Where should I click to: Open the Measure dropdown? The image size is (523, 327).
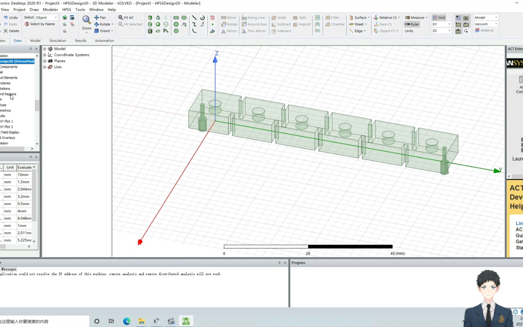[x=416, y=18]
